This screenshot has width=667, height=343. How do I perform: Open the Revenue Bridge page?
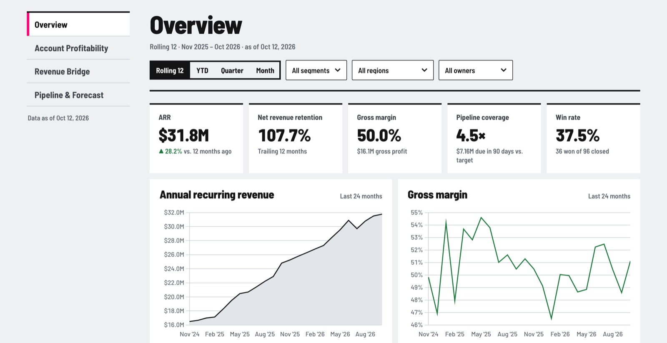coord(78,72)
